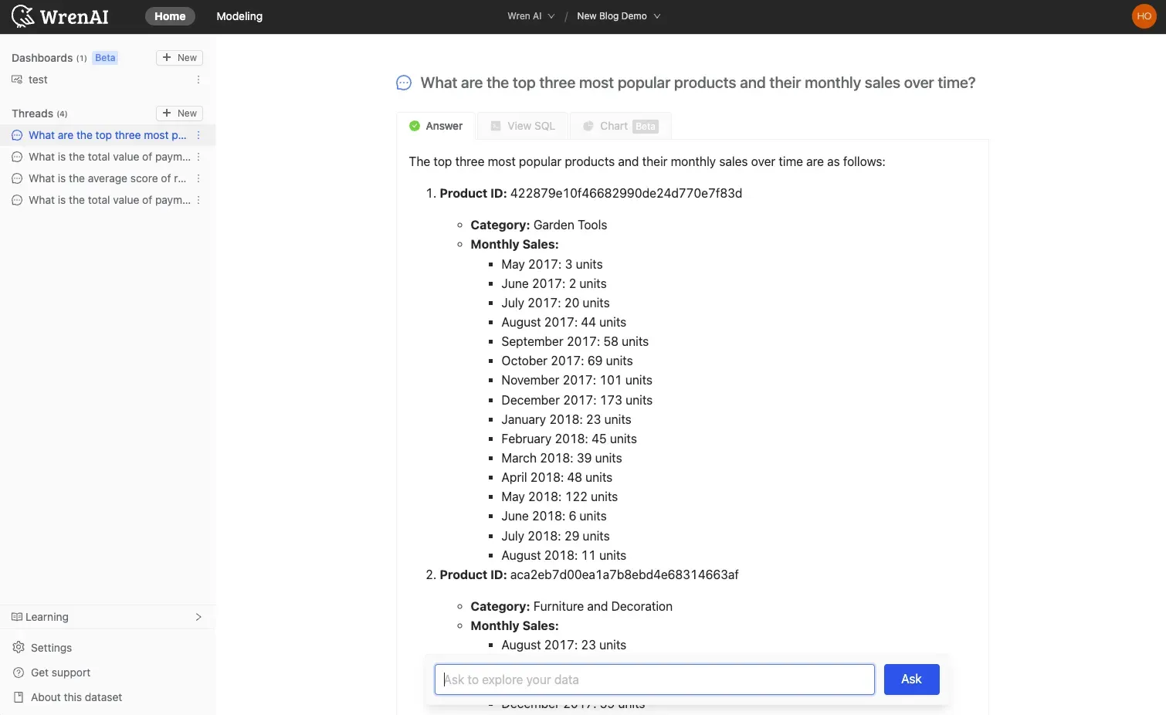Image resolution: width=1166 pixels, height=715 pixels.
Task: Open more options for test dashboard
Action: [x=198, y=80]
